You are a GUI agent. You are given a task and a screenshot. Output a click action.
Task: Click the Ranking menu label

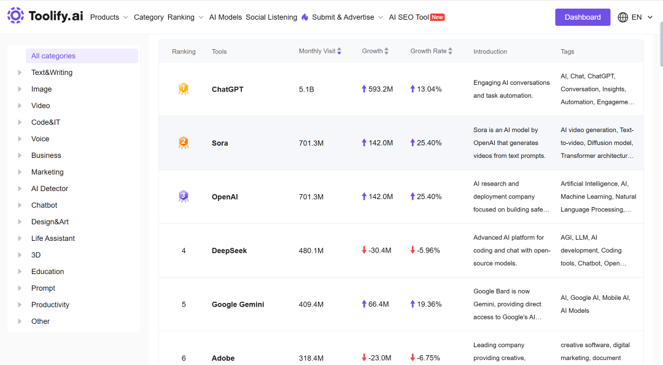181,17
